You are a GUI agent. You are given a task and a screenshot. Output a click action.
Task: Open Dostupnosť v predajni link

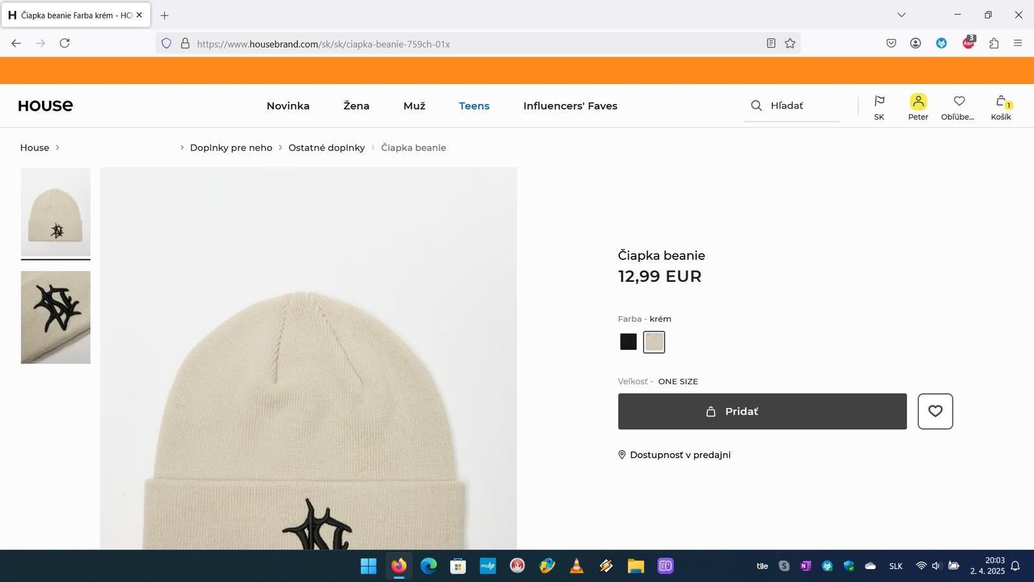680,455
